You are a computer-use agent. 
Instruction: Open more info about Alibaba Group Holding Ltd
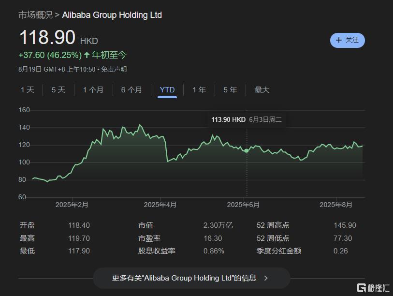pyautogui.click(x=191, y=278)
